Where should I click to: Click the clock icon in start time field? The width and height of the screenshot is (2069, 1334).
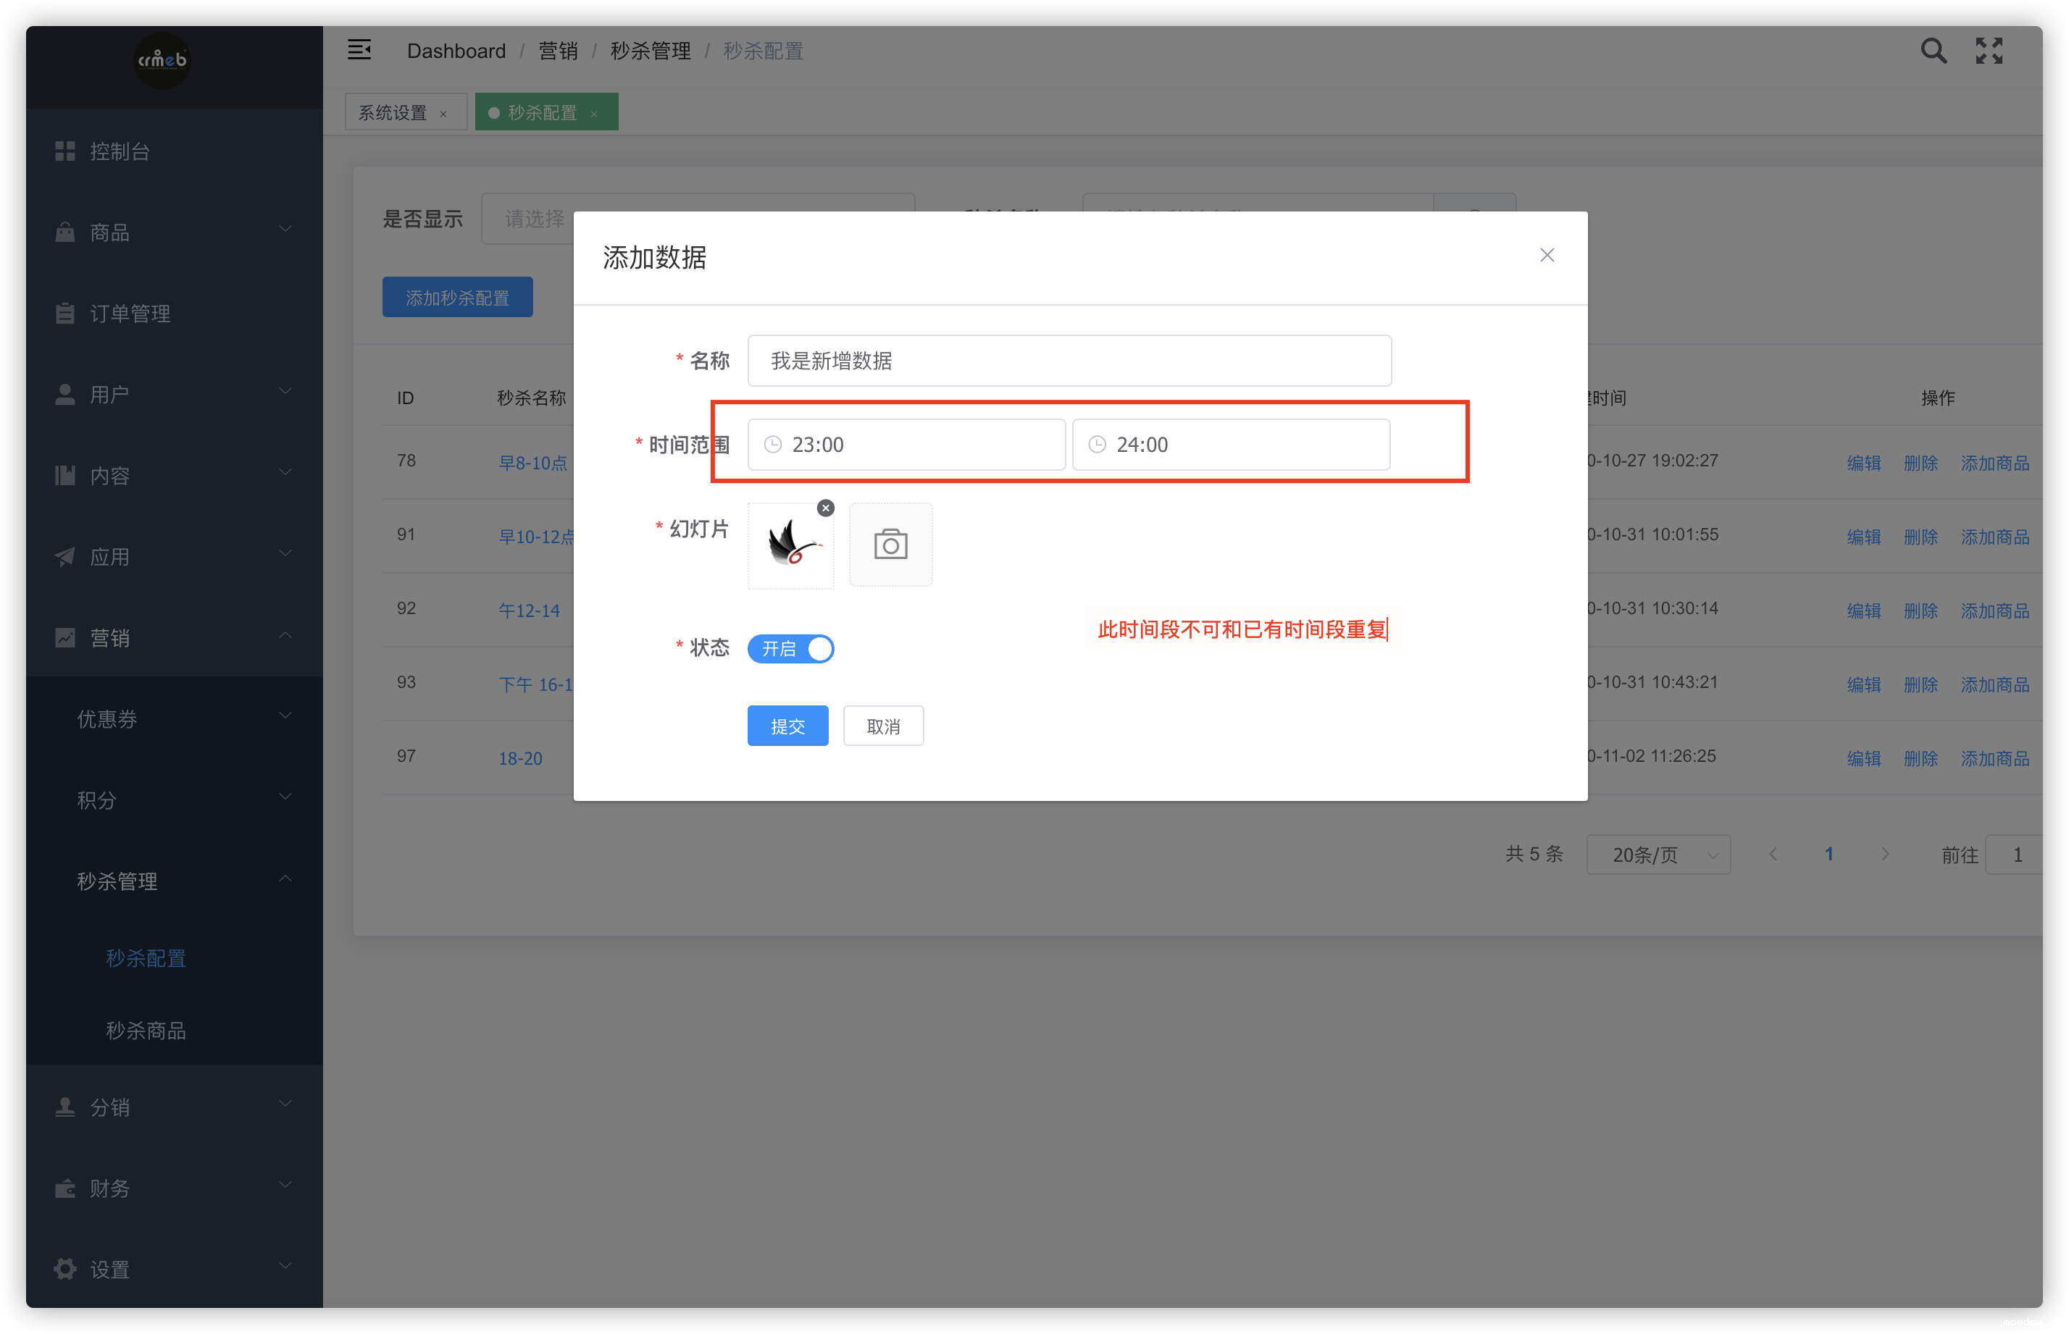[x=773, y=445]
